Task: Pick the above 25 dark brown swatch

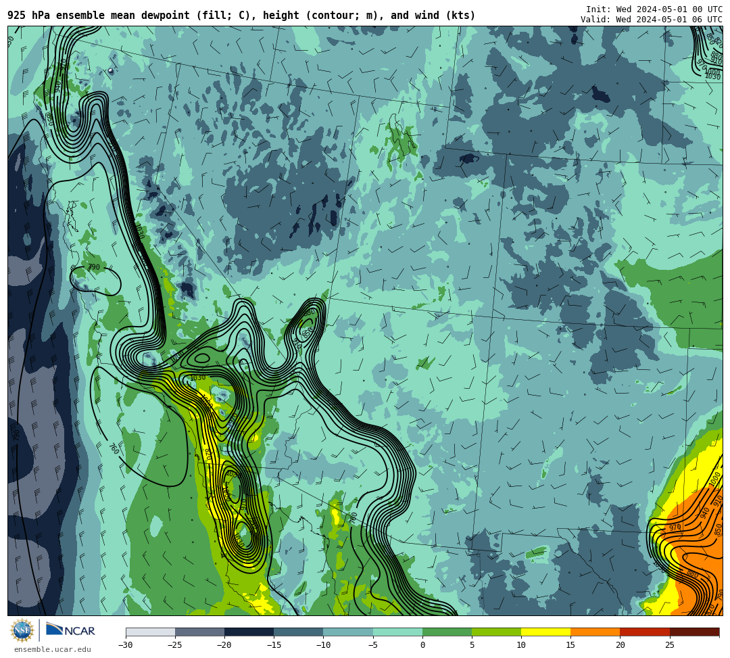Action: pos(694,632)
